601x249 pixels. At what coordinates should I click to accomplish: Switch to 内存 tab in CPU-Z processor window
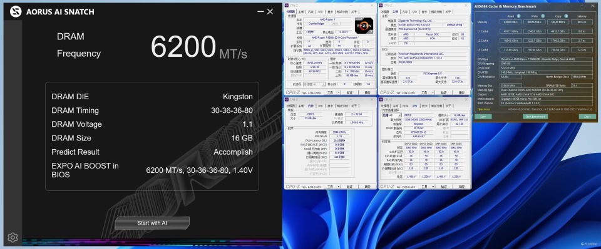click(311, 12)
